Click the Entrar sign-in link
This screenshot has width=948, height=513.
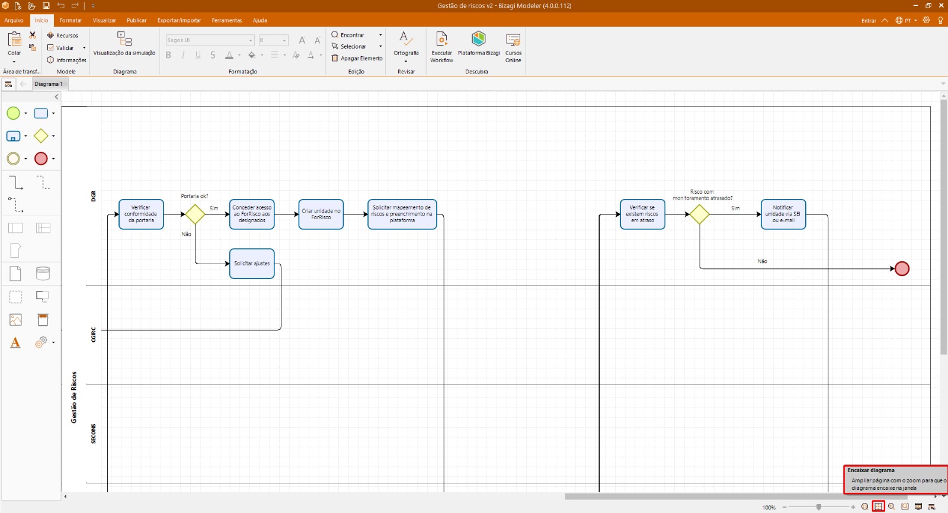point(869,21)
